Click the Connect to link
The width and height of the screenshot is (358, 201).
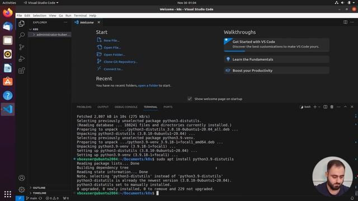113,69
